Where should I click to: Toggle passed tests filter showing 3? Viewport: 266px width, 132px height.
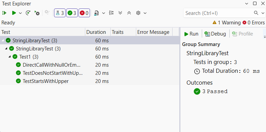72,13
